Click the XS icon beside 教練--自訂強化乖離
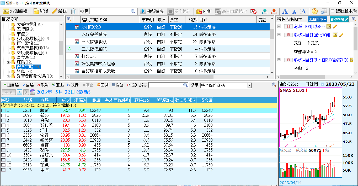This screenshot has width=358, height=186. coord(335,35)
